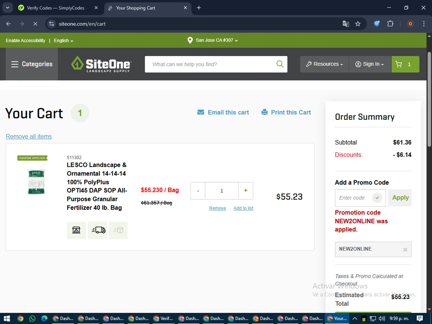This screenshot has width=432, height=324.
Task: Click the search magnifier icon
Action: pos(280,64)
